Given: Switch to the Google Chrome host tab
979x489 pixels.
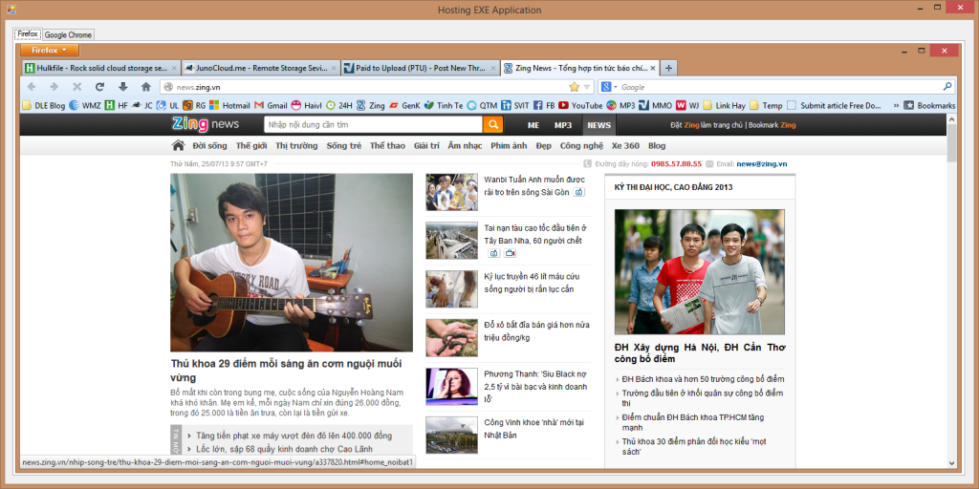Looking at the screenshot, I should 68,34.
